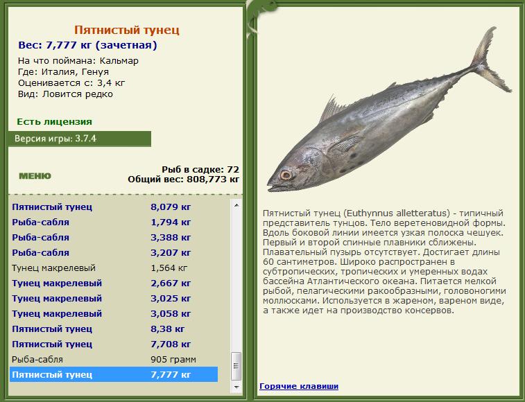Click the Euthynnus alletteratus description paragraph
This screenshot has width=525, height=402.
point(384,262)
